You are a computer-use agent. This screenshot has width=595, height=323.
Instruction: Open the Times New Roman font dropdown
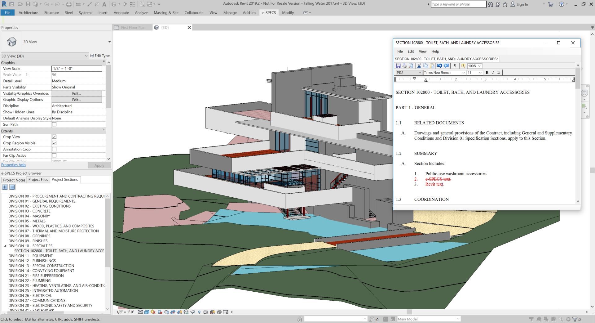463,73
